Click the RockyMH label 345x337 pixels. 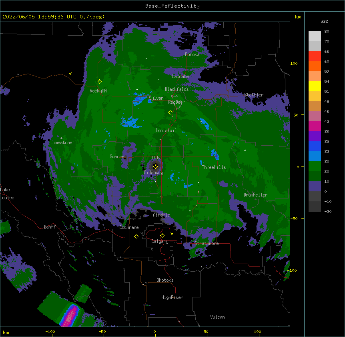[x=98, y=91]
